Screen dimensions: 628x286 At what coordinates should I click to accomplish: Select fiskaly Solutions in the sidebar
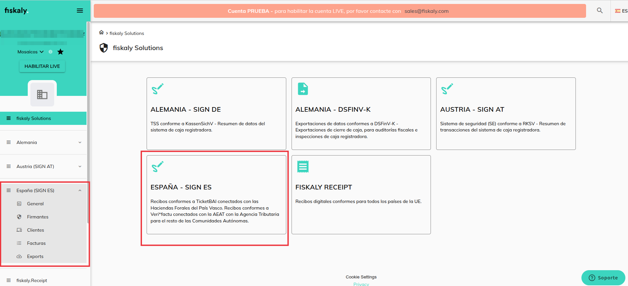click(x=43, y=118)
